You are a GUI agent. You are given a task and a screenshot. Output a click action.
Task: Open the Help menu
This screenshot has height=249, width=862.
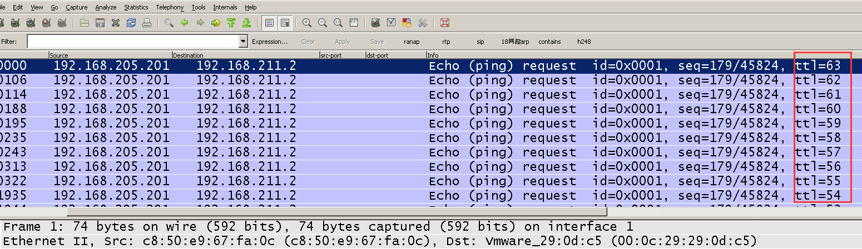251,7
